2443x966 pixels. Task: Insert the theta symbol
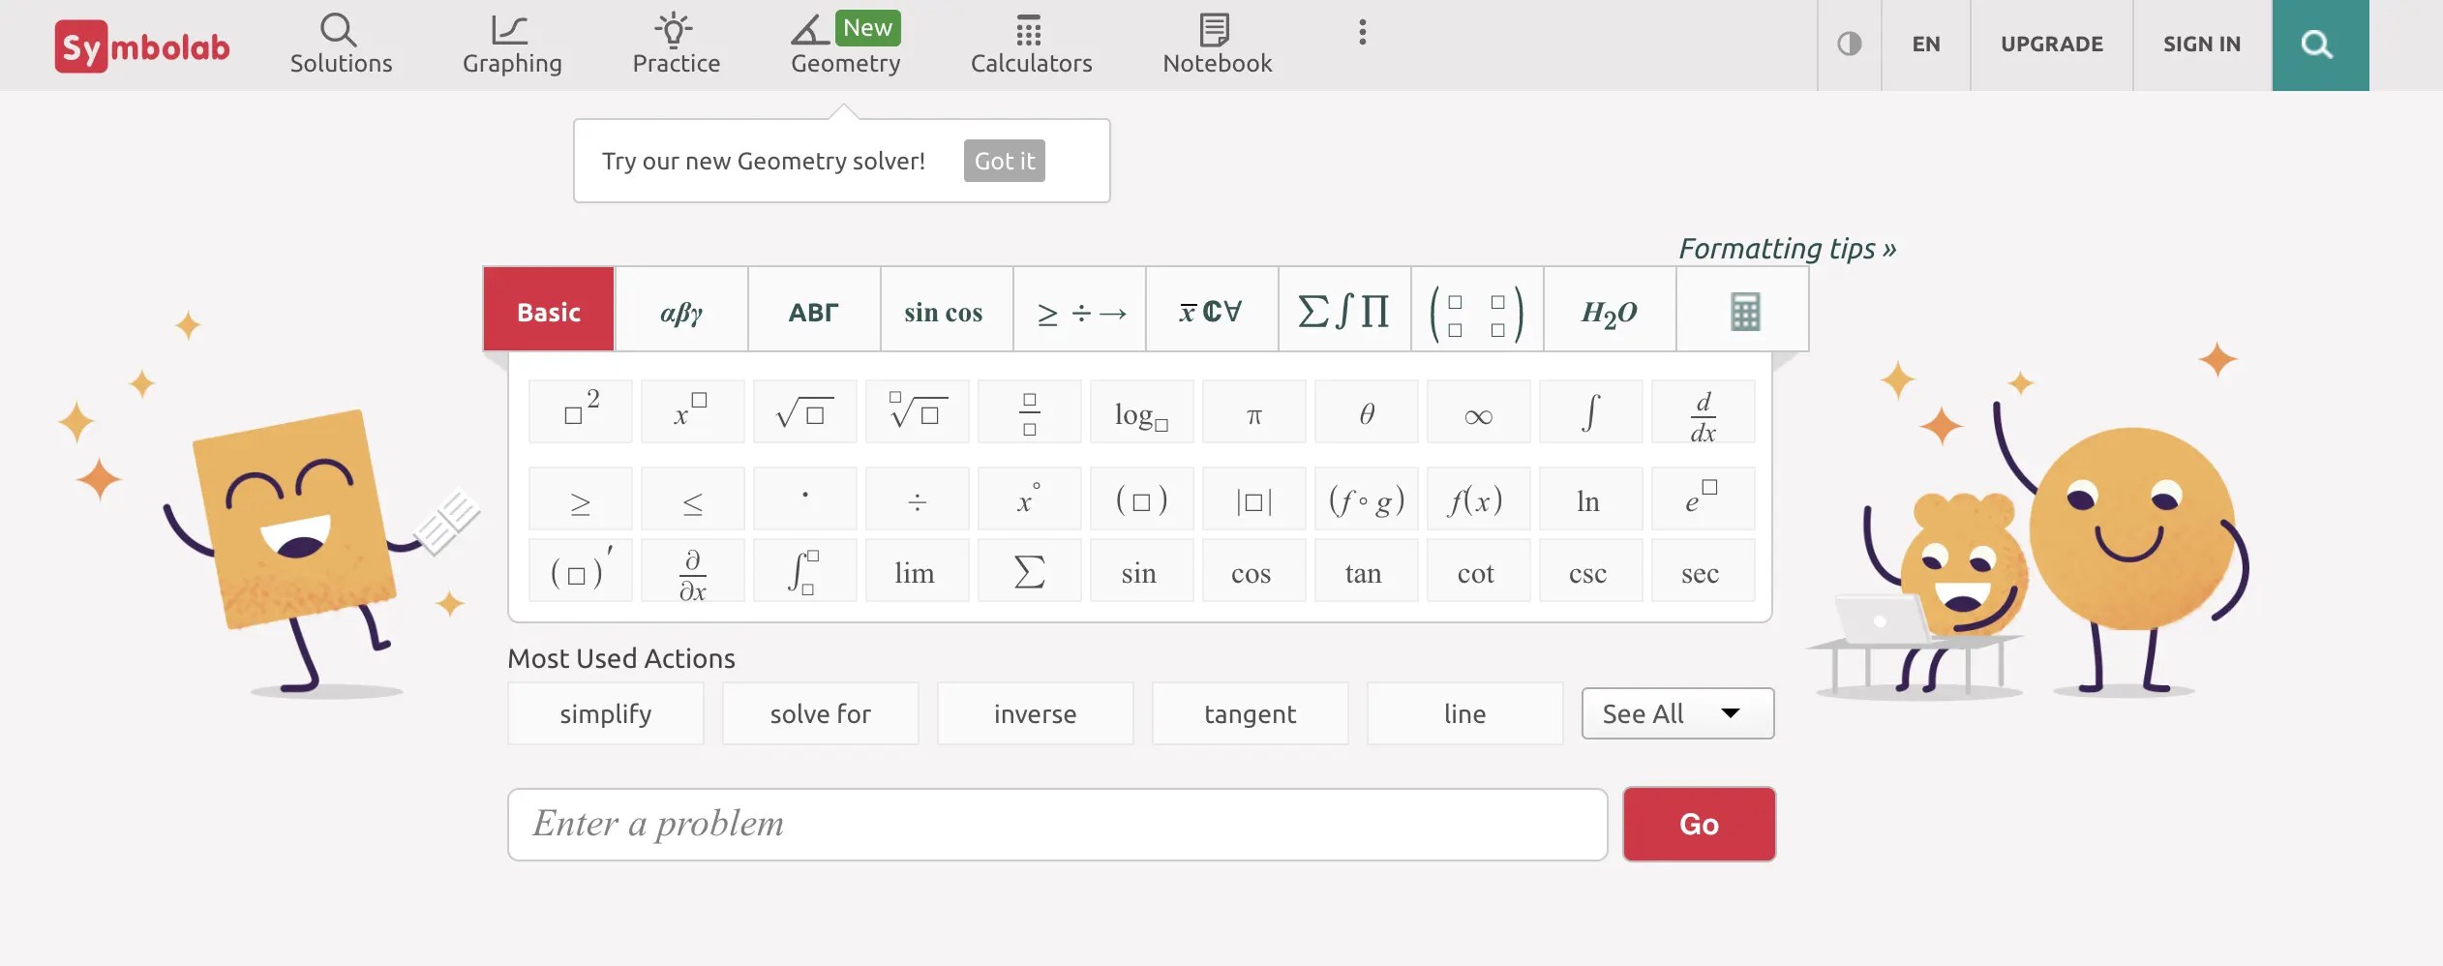(1365, 411)
